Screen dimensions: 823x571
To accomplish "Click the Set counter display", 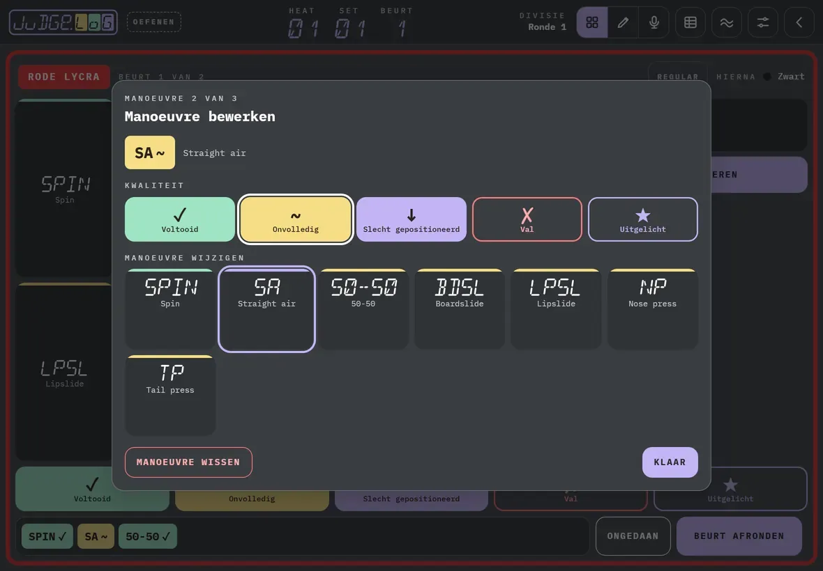I will click(349, 22).
